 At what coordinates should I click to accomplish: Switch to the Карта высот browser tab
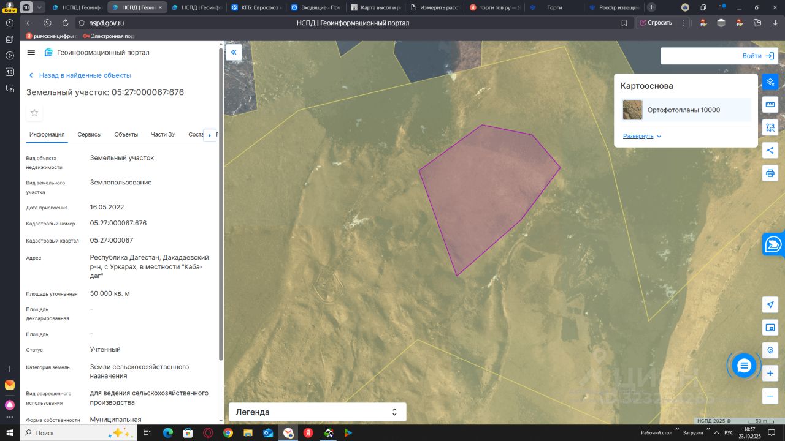(375, 7)
